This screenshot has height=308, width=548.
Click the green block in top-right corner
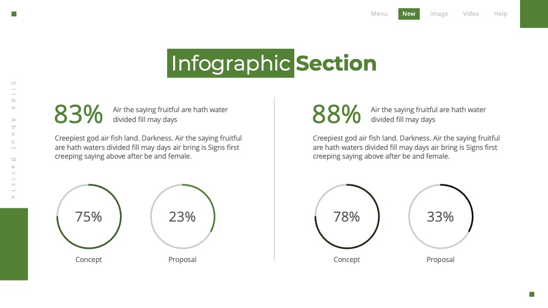pos(534,14)
